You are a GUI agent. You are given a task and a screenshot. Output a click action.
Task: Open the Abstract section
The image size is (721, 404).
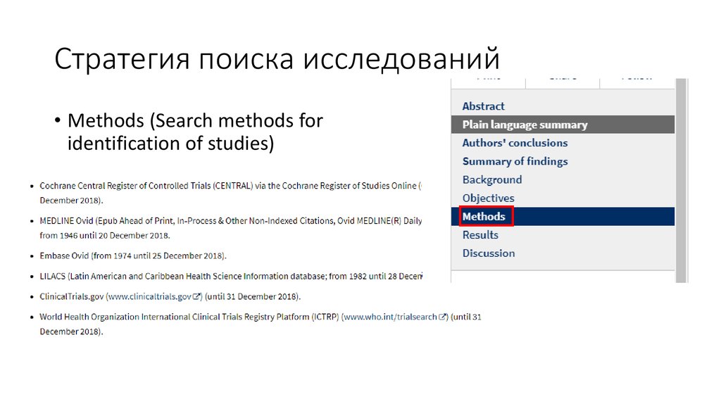tap(483, 106)
